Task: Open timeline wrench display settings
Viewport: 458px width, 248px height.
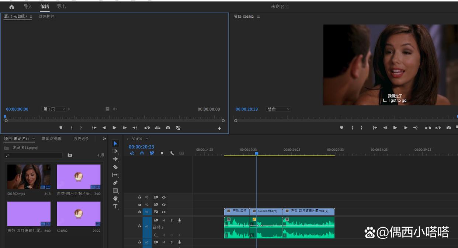Action: 172,153
